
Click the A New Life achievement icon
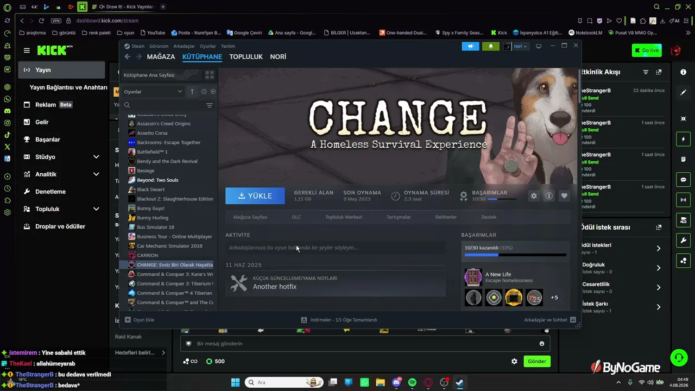click(473, 277)
